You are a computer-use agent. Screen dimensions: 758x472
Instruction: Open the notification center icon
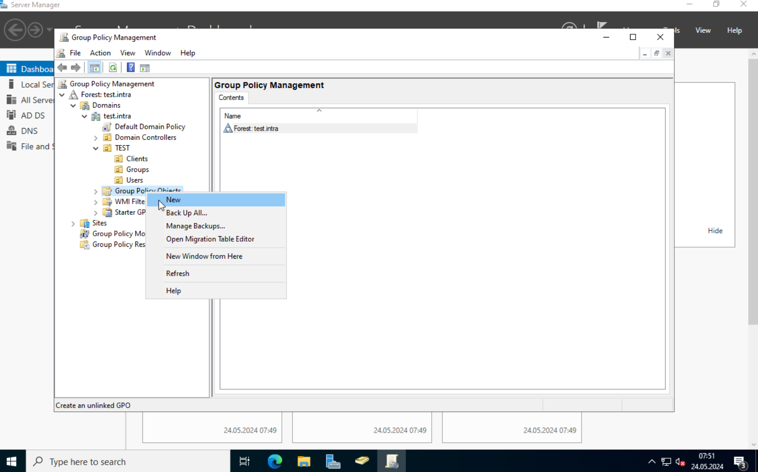tap(740, 462)
